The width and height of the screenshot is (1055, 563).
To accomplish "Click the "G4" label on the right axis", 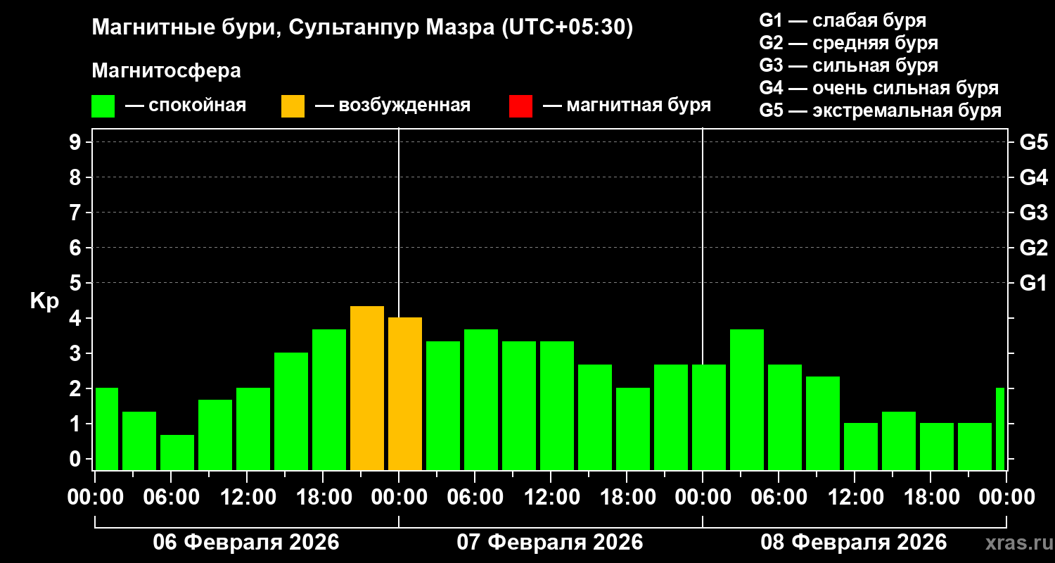I will click(x=1034, y=177).
